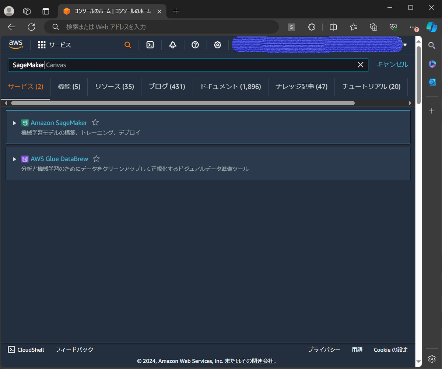The height and width of the screenshot is (369, 442).
Task: Open the favorites star list icon
Action: 354,27
